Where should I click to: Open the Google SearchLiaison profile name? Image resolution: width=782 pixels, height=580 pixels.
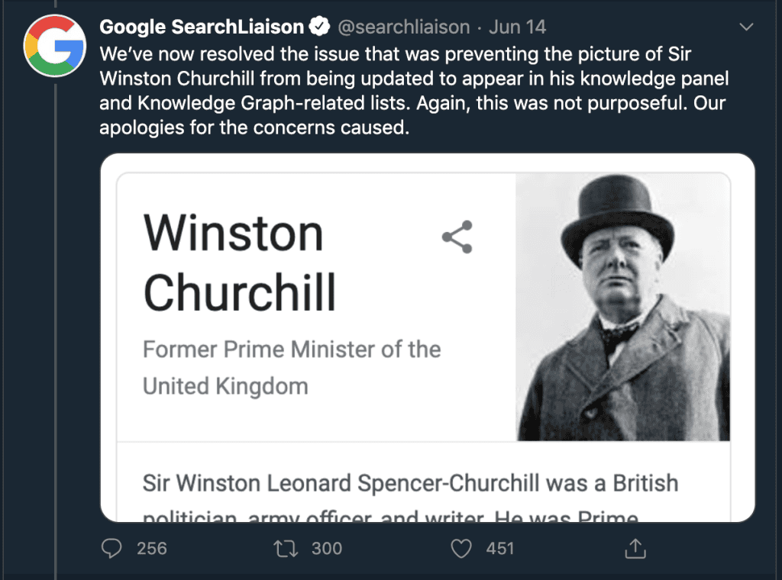(202, 27)
